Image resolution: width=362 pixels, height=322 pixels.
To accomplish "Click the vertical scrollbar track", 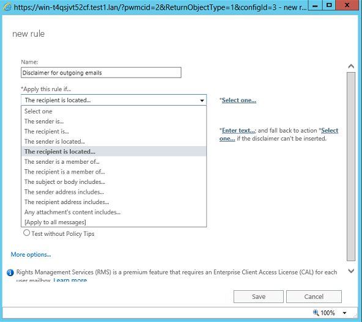I will click(351, 167).
